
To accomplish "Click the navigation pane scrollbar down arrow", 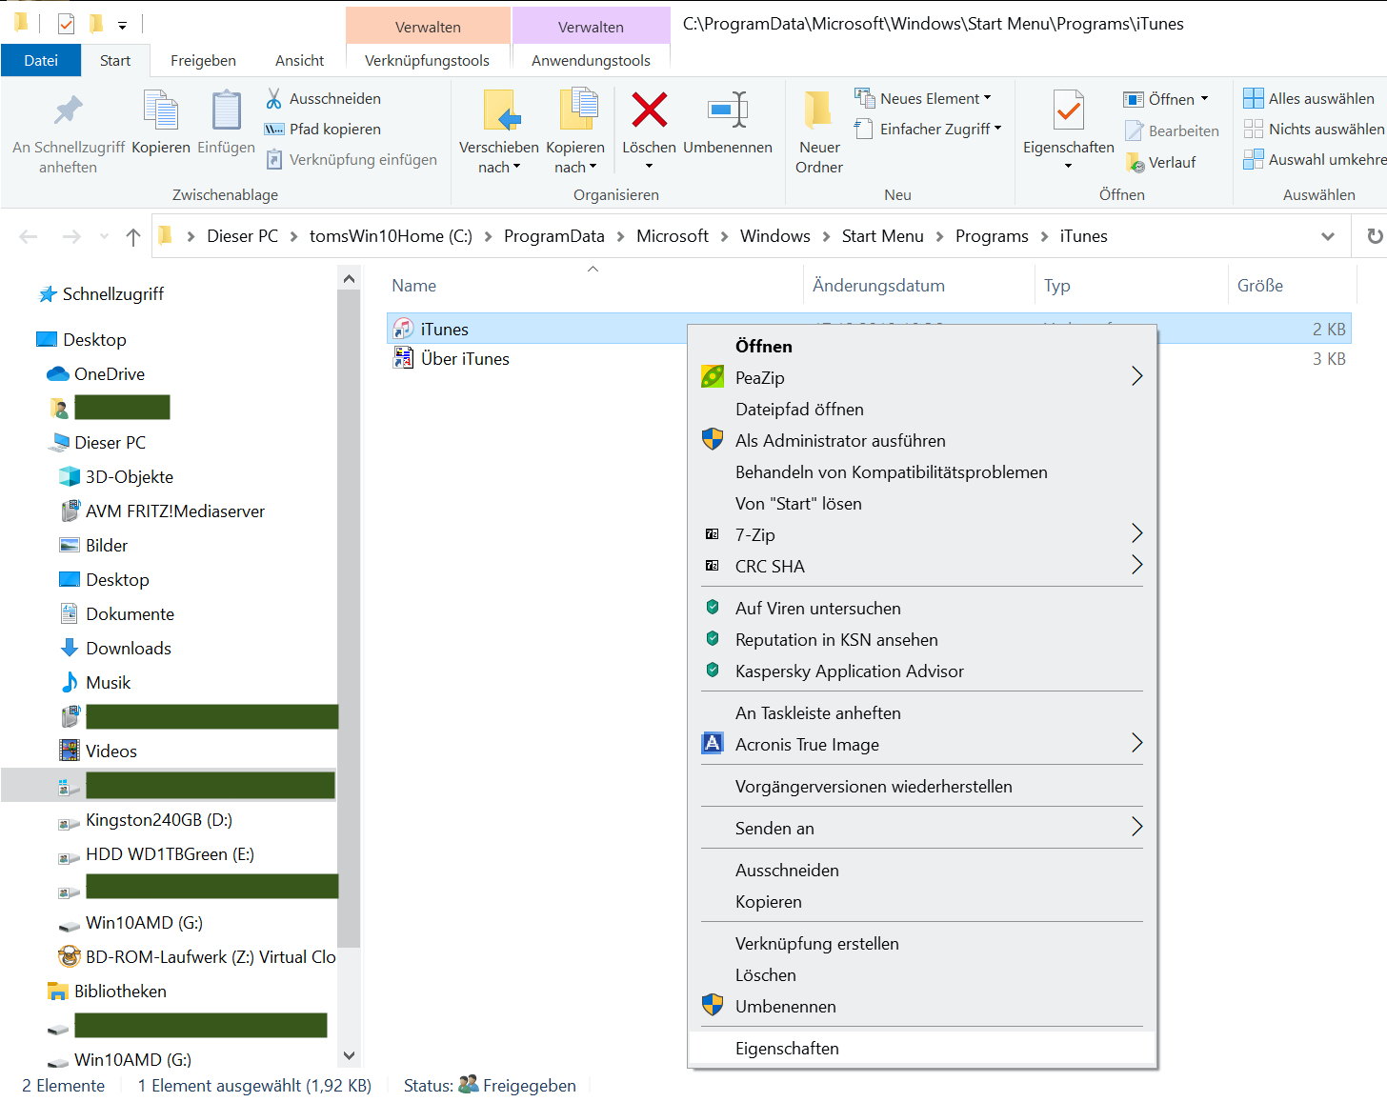I will pyautogui.click(x=349, y=1055).
